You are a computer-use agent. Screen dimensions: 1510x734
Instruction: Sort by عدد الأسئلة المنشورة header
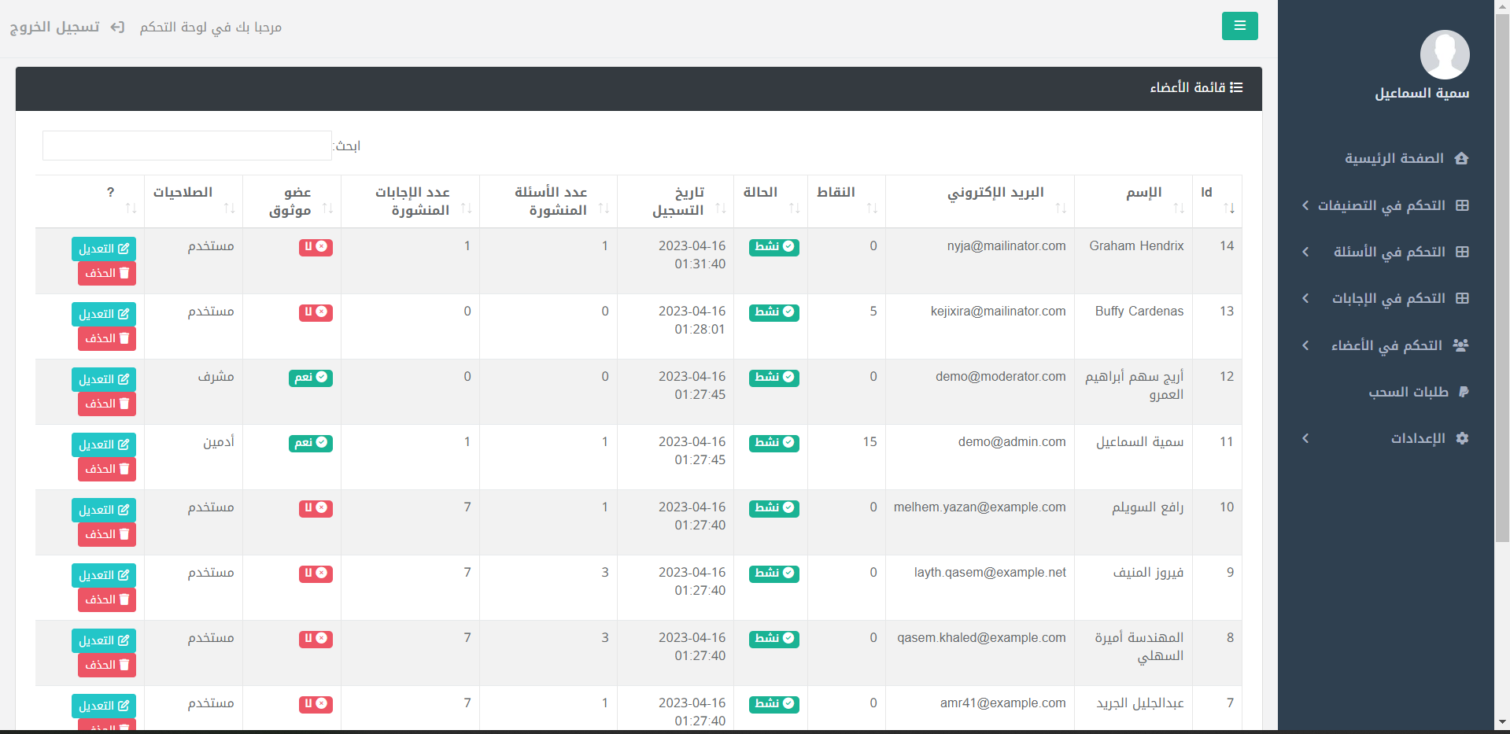(548, 201)
